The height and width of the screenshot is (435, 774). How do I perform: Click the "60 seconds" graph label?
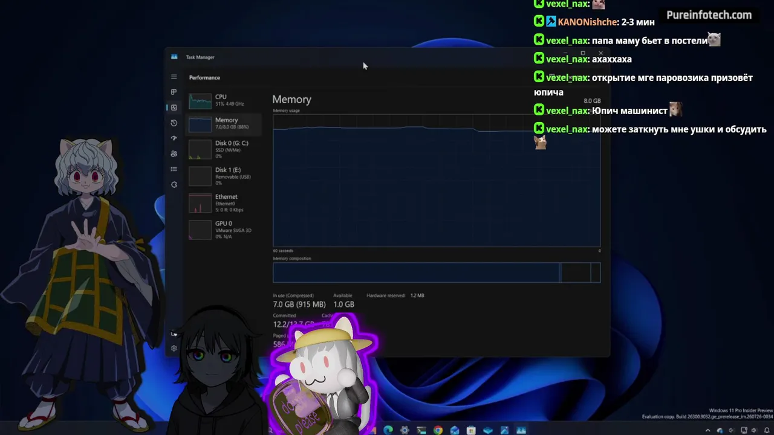(283, 251)
